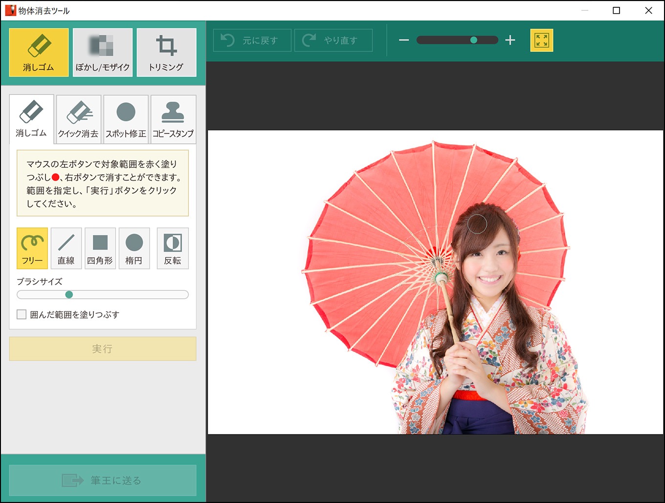The width and height of the screenshot is (665, 503).
Task: Close the 物体消去ツール window
Action: pos(649,10)
